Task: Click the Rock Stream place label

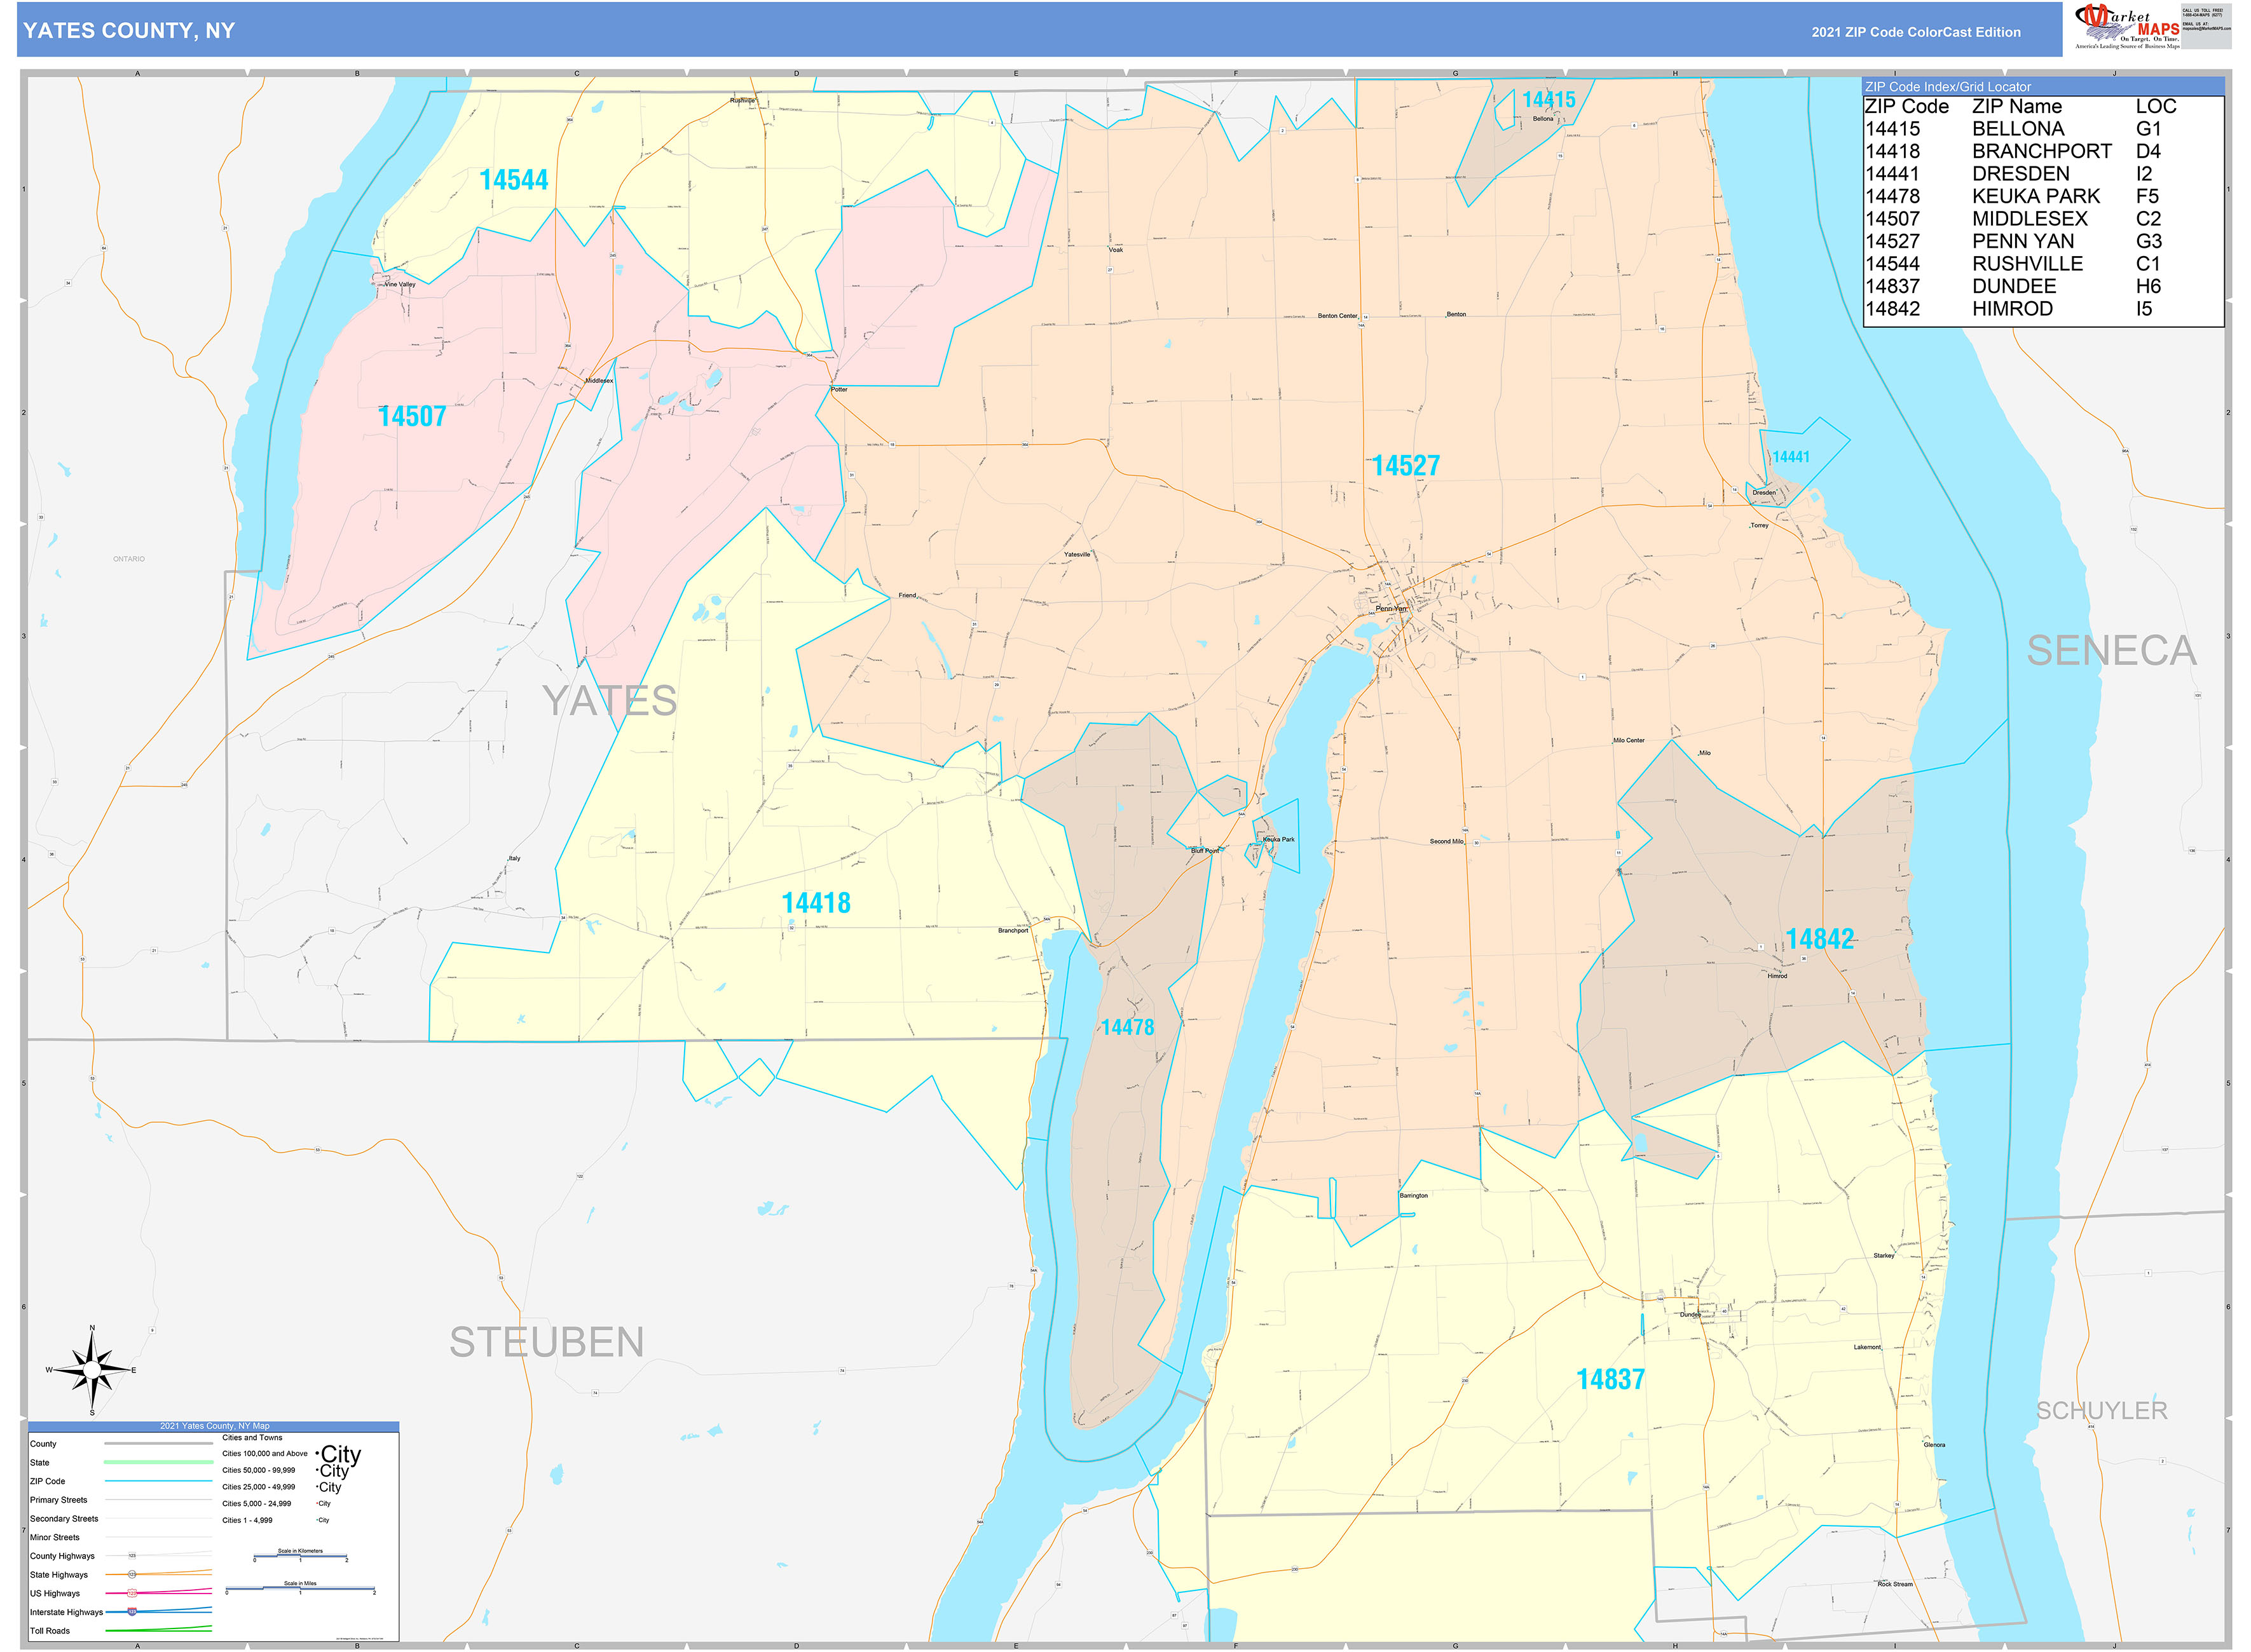Action: [1894, 1584]
